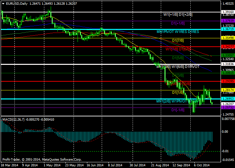Select the white 1.31836 price label
The width and height of the screenshot is (235, 168).
tap(228, 64)
